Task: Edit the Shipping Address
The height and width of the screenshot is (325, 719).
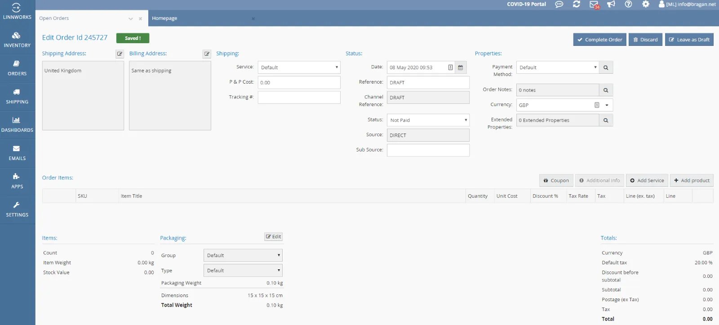Action: coord(120,54)
